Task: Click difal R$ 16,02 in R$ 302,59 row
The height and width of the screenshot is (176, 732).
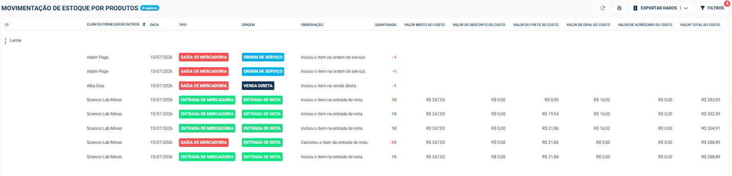Action: 601,114
